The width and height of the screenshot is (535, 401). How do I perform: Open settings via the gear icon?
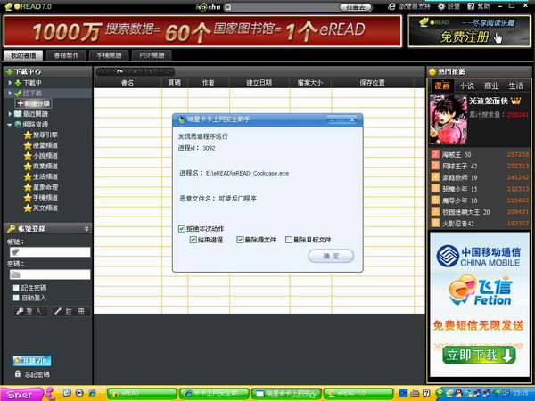click(441, 6)
